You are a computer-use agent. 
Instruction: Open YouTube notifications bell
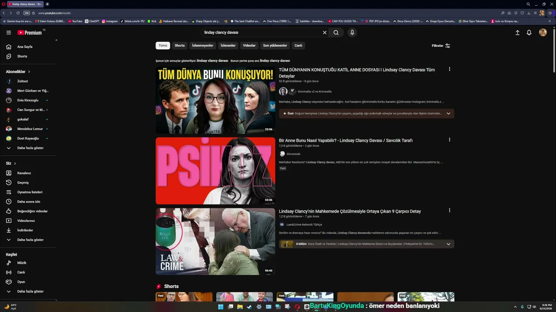click(x=529, y=32)
